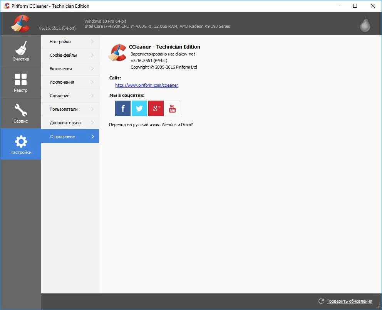Click the Проверить обновления link

349,301
